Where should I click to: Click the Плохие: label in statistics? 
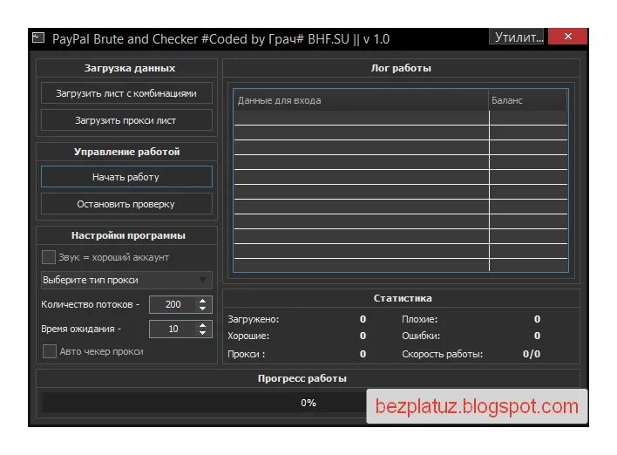419,319
